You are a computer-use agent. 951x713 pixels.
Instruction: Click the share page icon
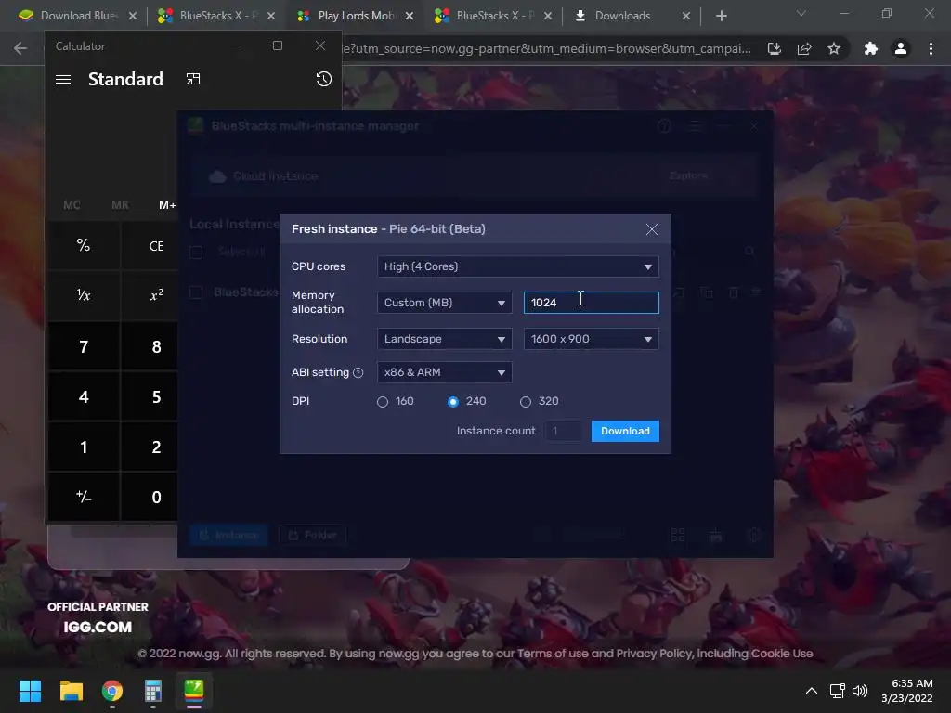[x=804, y=48]
